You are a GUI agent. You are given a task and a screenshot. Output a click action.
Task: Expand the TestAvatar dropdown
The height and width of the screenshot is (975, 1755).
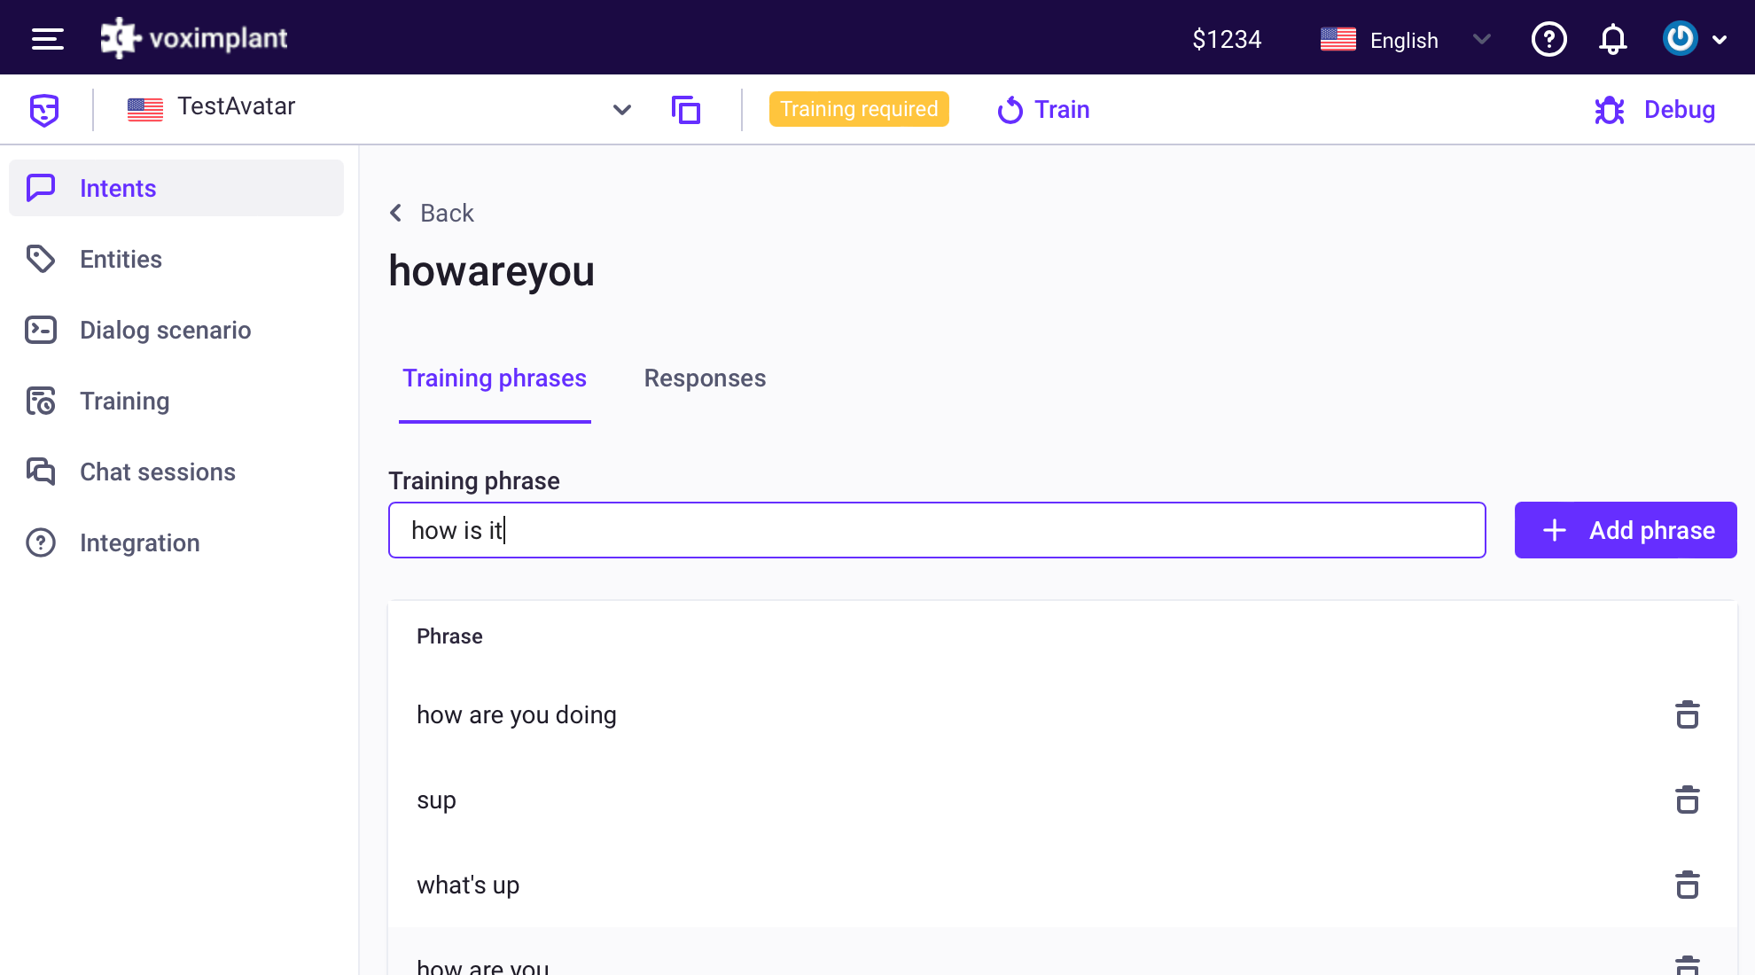623,108
